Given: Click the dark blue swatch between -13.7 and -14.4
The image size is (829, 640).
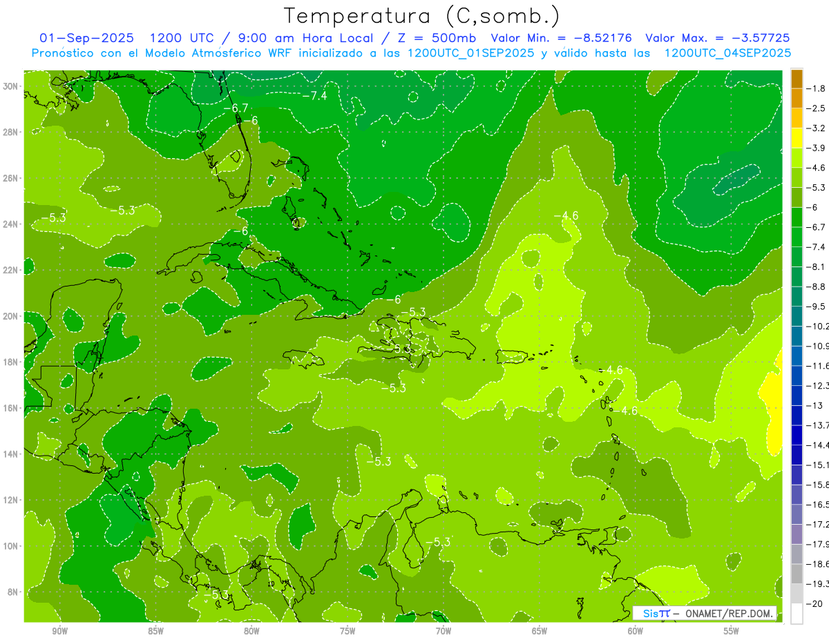Looking at the screenshot, I should [x=797, y=436].
